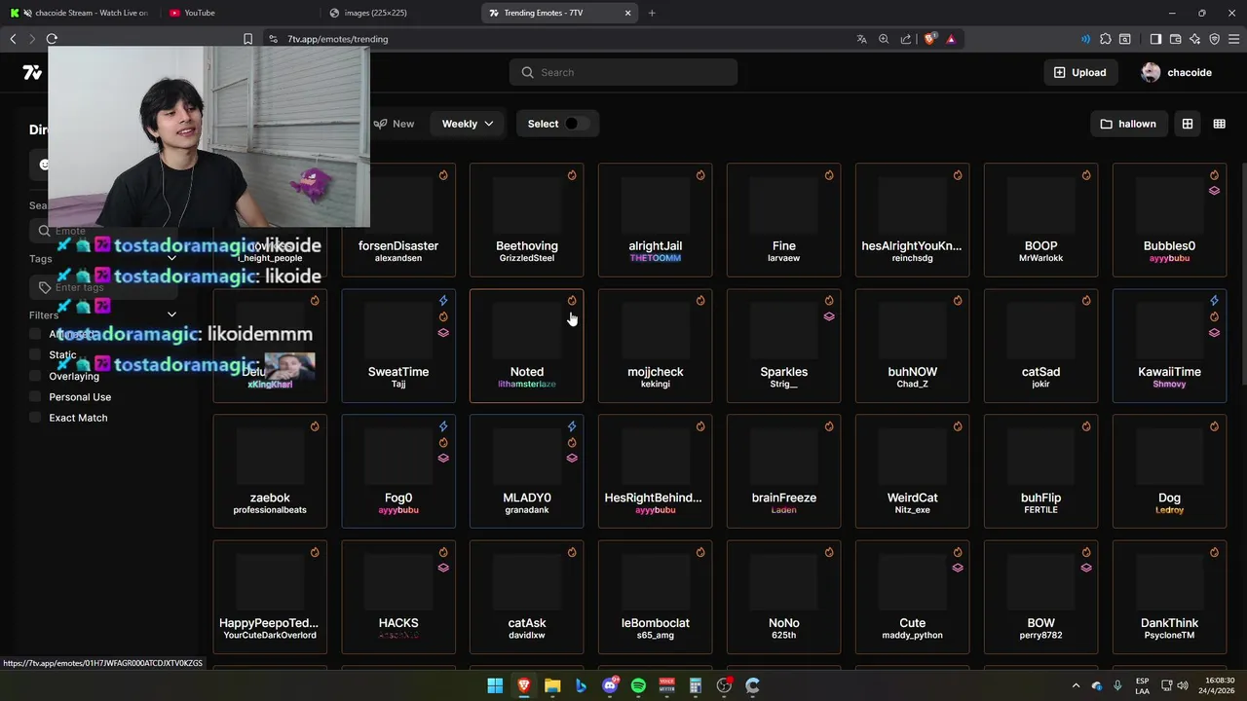Reload the current page

52,39
